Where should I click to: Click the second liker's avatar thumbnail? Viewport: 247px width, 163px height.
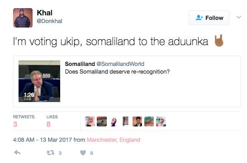click(x=102, y=121)
